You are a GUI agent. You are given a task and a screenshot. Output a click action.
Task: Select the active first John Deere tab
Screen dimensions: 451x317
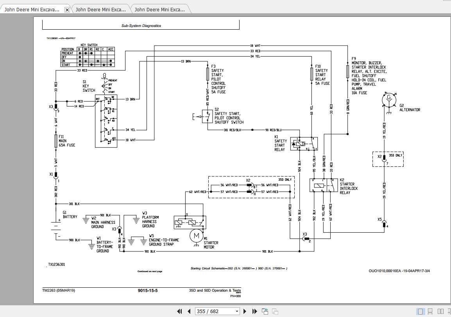[x=32, y=9]
